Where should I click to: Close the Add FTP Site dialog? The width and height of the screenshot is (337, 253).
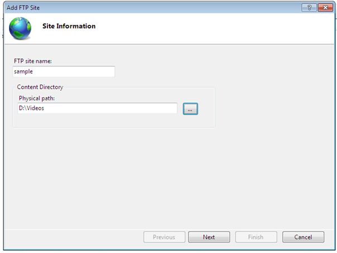pos(325,8)
